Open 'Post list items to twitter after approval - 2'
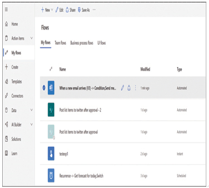Image resolution: width=209 pixels, height=188 pixels. point(80,110)
